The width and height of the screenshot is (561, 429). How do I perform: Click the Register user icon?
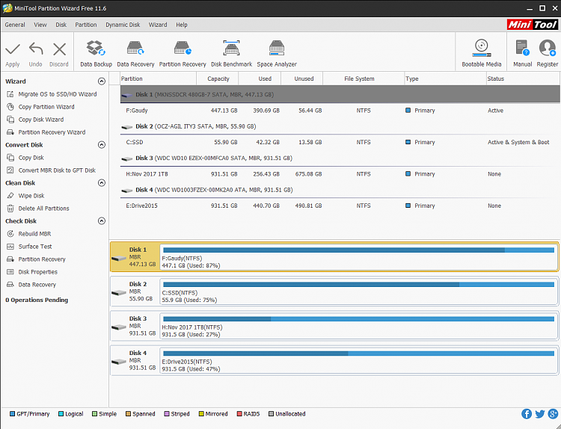coord(548,52)
